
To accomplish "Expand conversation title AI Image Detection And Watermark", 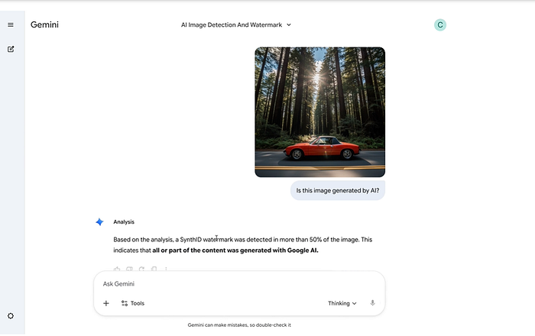I will (236, 25).
